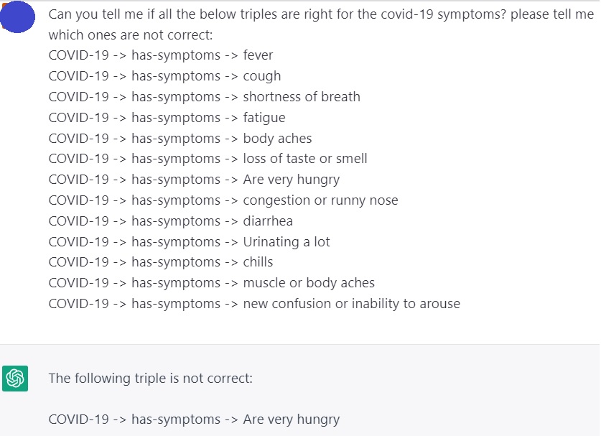Click 'Are very hungry' in ChatGPT's response
This screenshot has width=601, height=436.
tap(291, 419)
